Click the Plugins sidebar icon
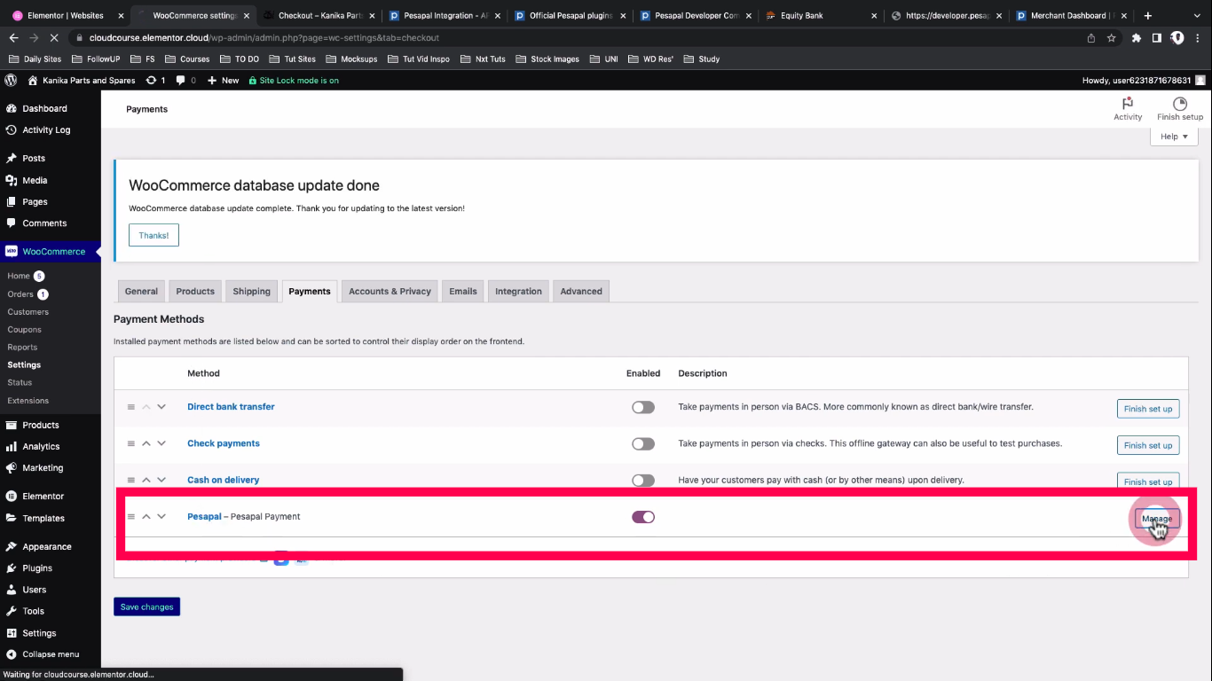Image resolution: width=1212 pixels, height=681 pixels. point(12,568)
